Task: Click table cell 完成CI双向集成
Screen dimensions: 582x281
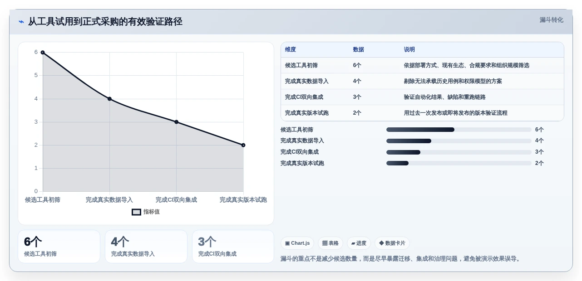Action: click(304, 97)
